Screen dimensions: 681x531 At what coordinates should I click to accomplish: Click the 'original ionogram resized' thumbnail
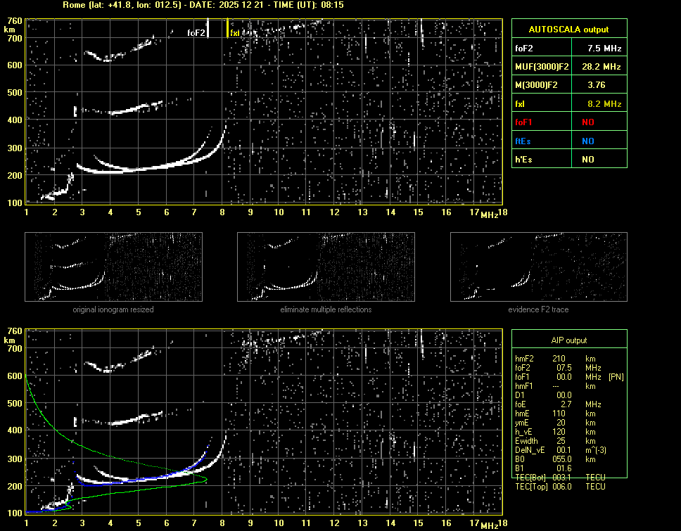pyautogui.click(x=113, y=267)
